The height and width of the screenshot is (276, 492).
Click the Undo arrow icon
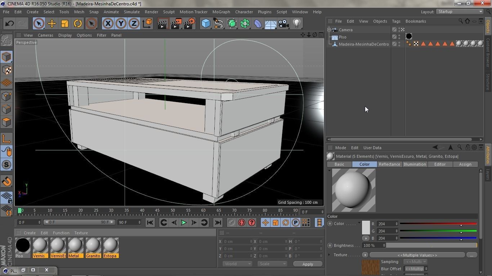(x=9, y=24)
